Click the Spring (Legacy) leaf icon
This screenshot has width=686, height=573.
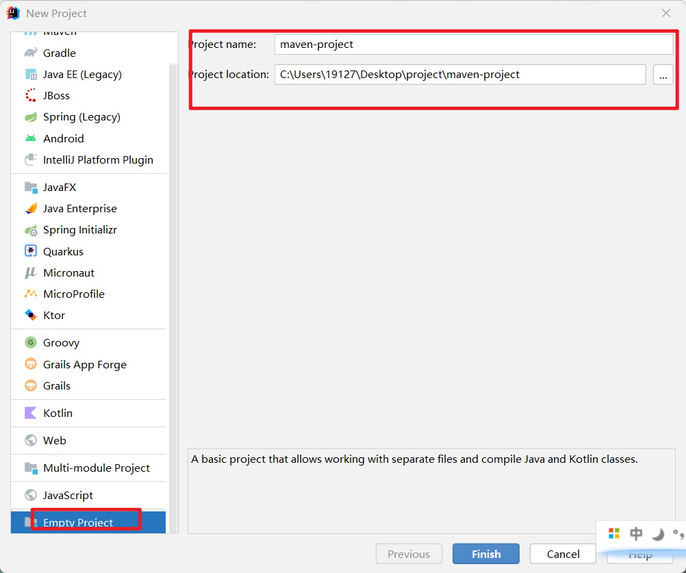coord(31,117)
